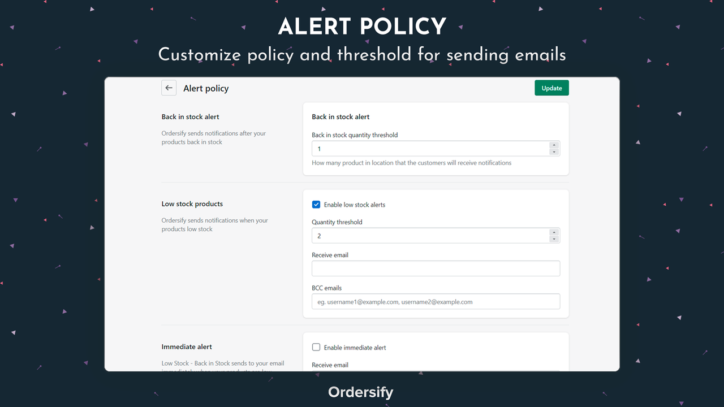Click the back arrow to leave Alert policy

[x=169, y=88]
